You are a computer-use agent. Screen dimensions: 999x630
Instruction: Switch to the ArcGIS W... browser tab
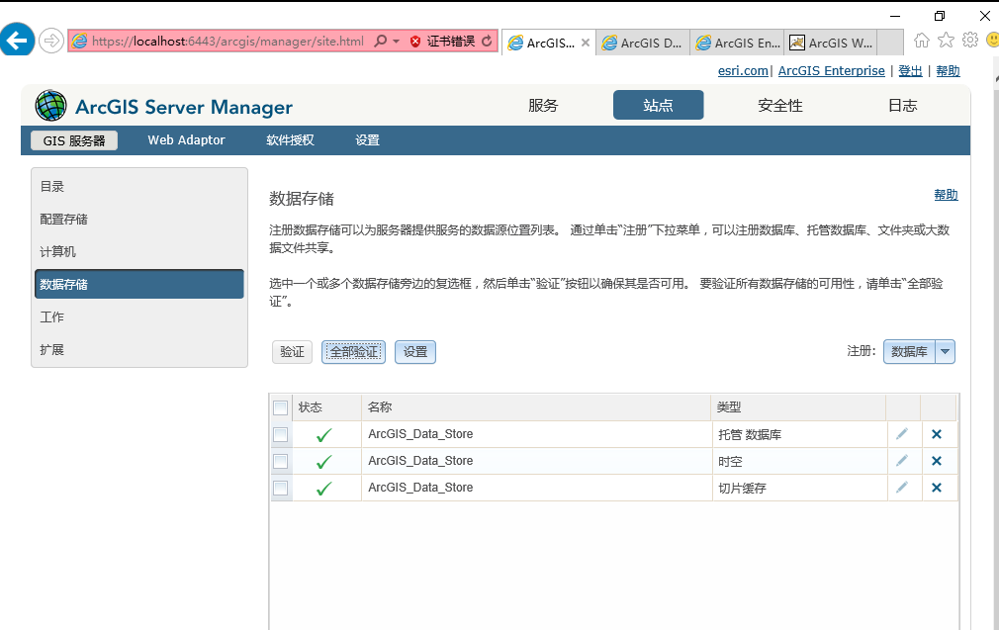pos(831,43)
